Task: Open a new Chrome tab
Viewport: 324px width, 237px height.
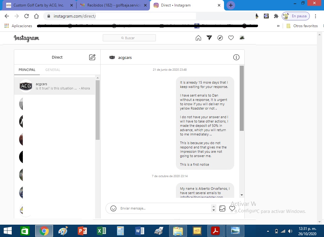Action: pos(231,5)
